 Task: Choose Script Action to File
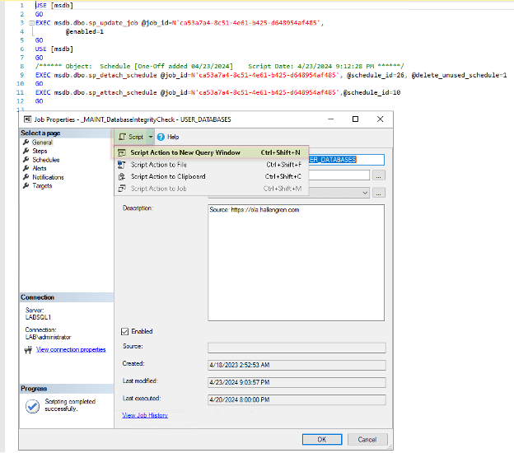coord(210,165)
